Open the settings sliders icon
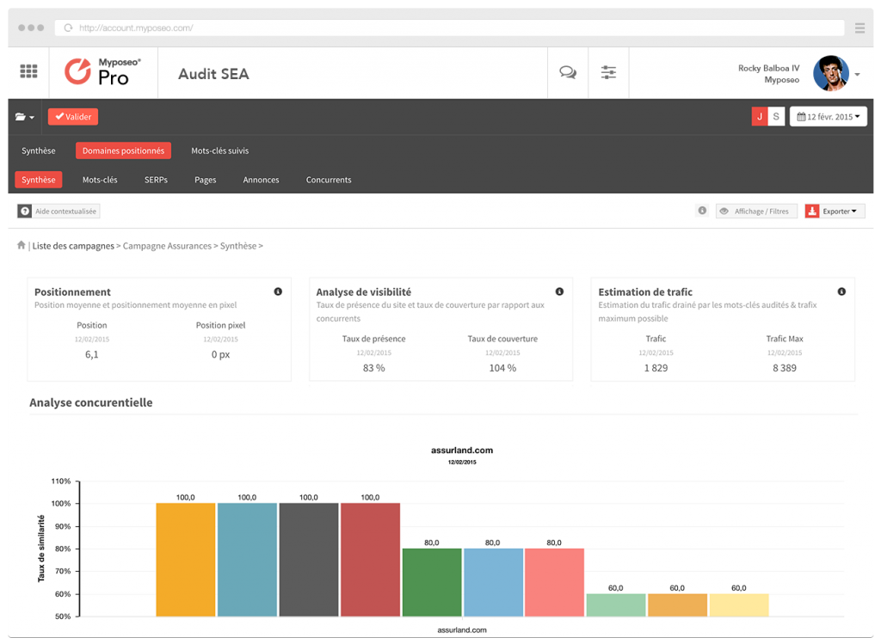 coord(608,72)
